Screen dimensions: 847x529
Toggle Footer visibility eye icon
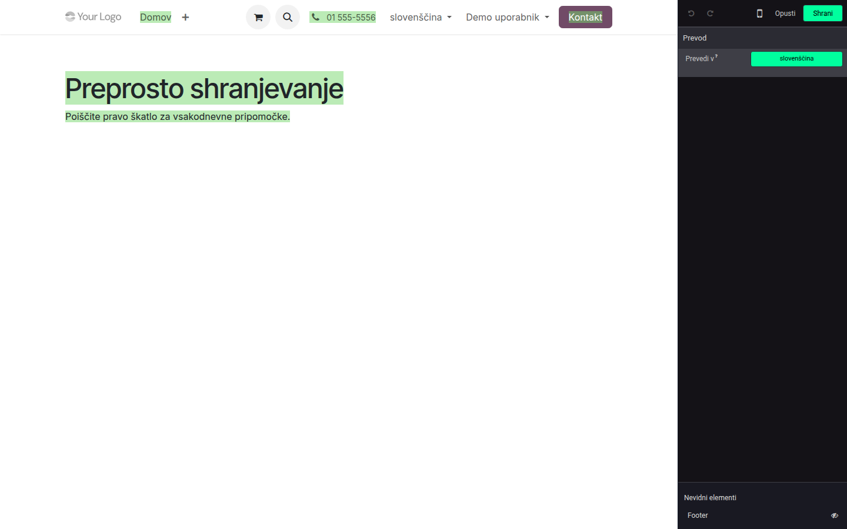834,515
